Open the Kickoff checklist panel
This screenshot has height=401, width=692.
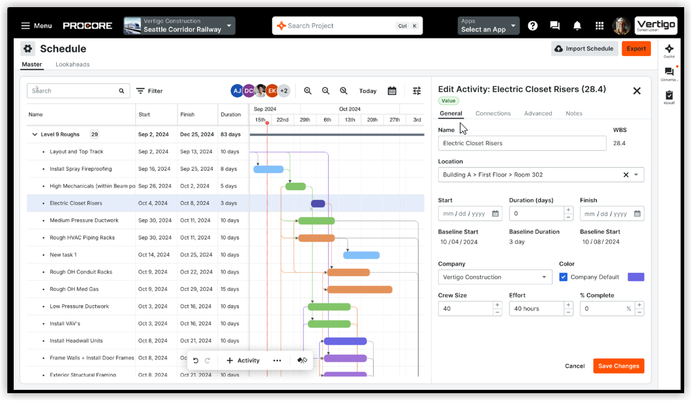coord(669,98)
